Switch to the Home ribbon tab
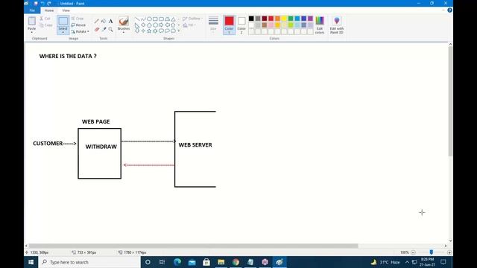The image size is (477, 268). pos(49,10)
